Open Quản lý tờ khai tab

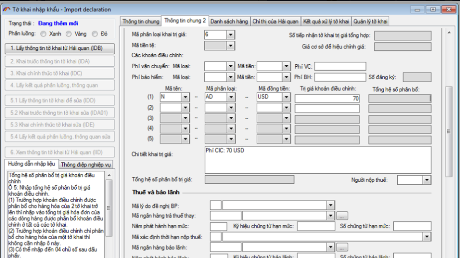(x=370, y=21)
